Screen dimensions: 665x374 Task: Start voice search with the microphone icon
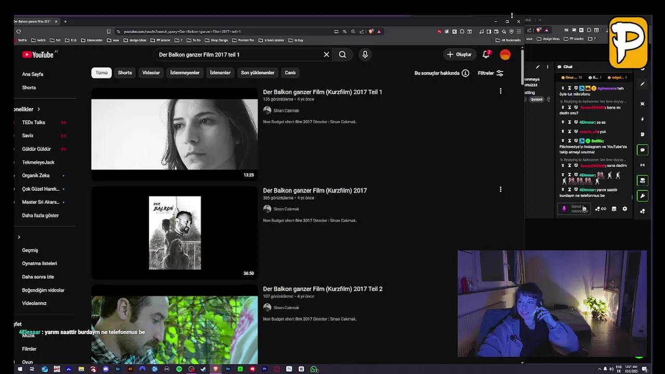click(x=365, y=54)
